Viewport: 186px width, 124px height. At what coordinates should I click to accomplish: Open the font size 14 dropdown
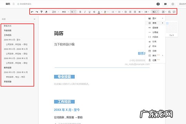coord(73,12)
